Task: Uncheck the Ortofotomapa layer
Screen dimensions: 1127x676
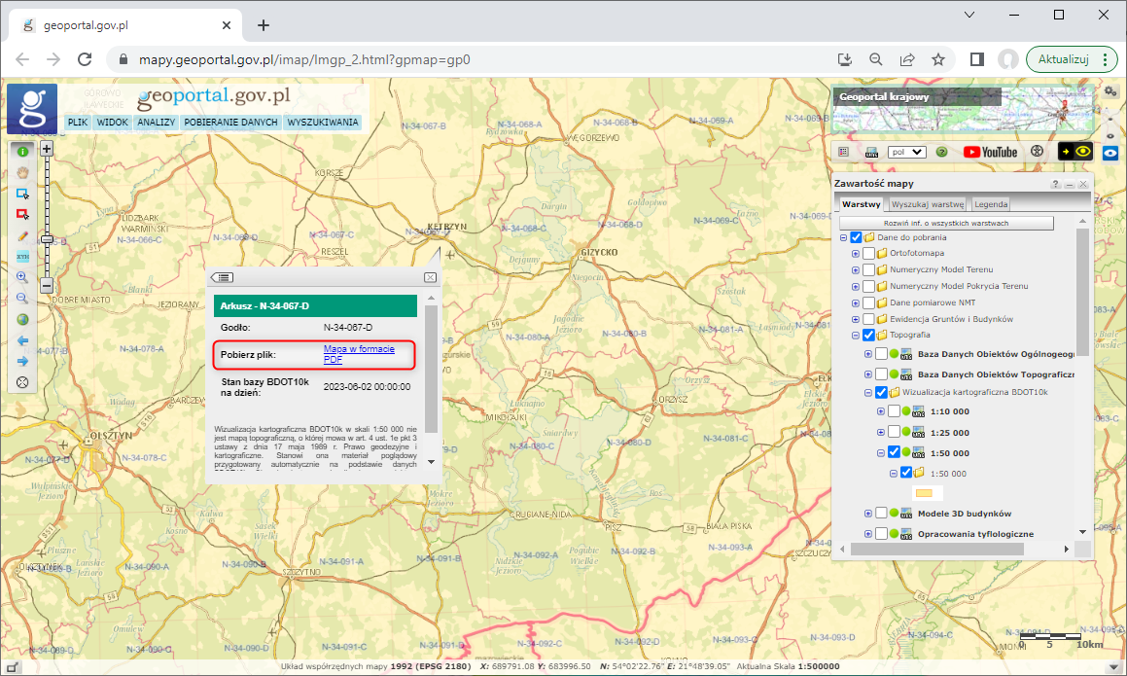Action: click(866, 253)
